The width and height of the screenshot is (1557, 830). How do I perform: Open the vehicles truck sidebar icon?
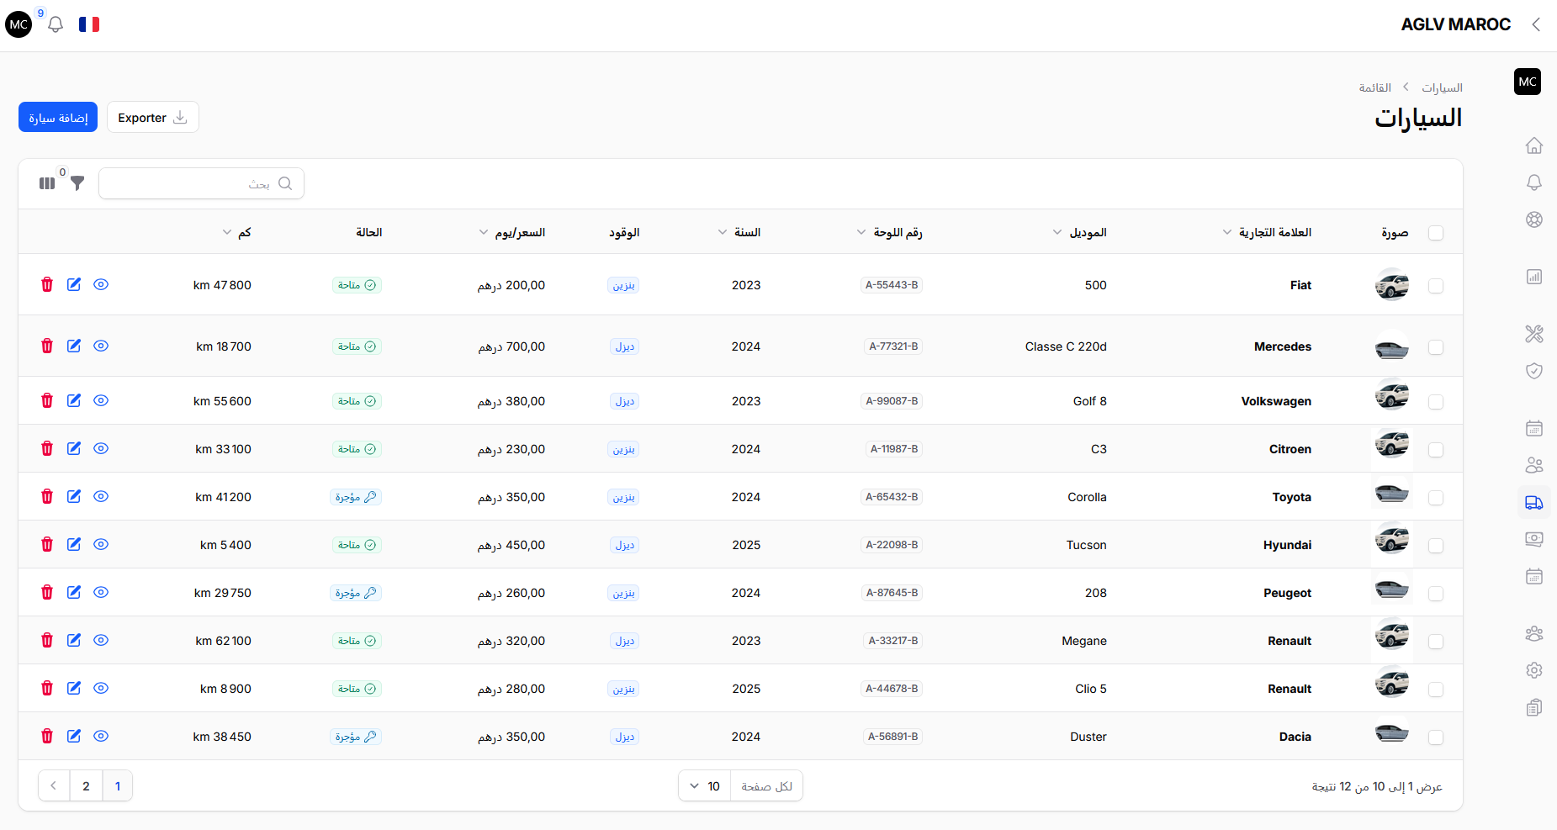tap(1534, 502)
